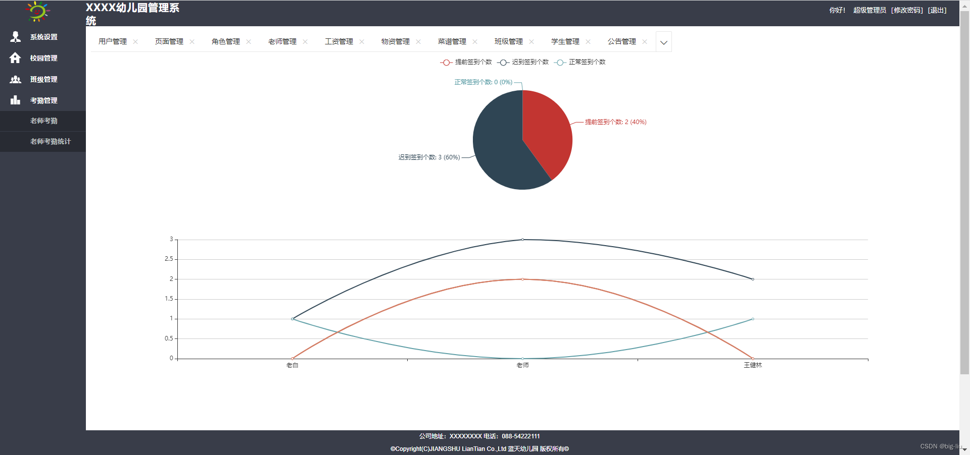
Task: Switch to the 角色管理 tab
Action: (x=226, y=41)
